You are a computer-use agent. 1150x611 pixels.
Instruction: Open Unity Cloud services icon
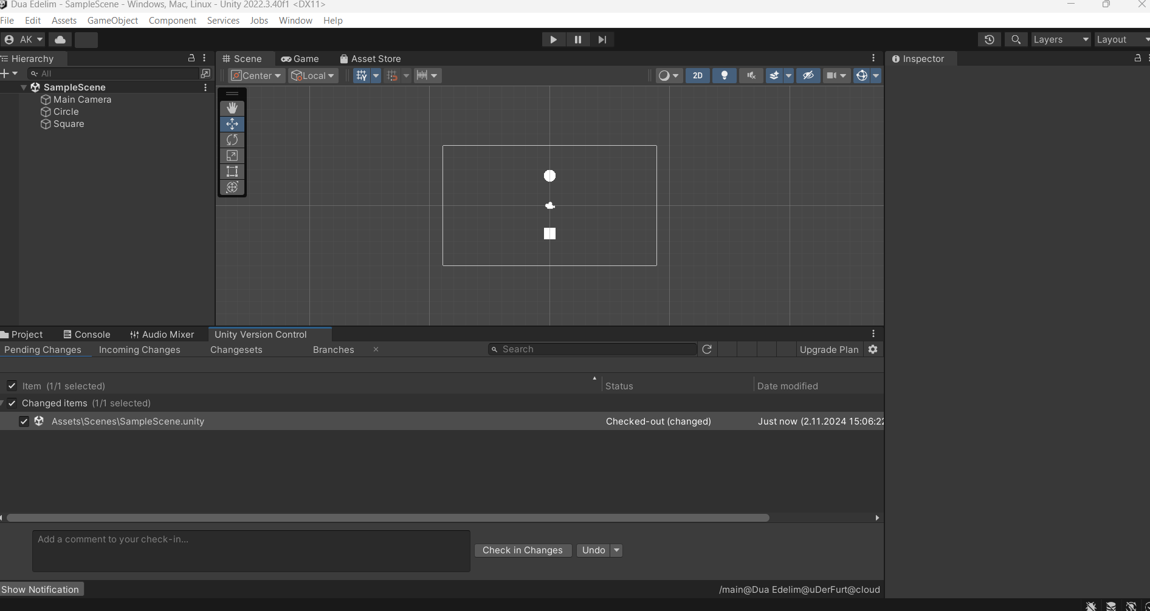(x=60, y=39)
